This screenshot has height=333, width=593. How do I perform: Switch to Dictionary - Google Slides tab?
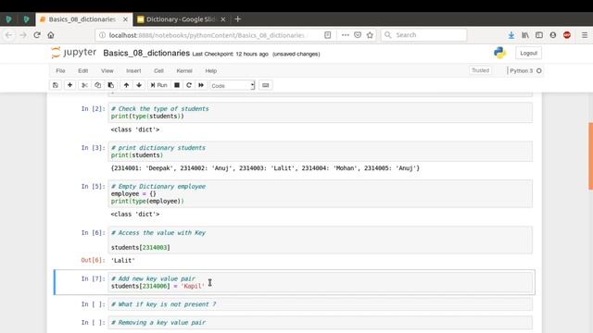(x=182, y=19)
